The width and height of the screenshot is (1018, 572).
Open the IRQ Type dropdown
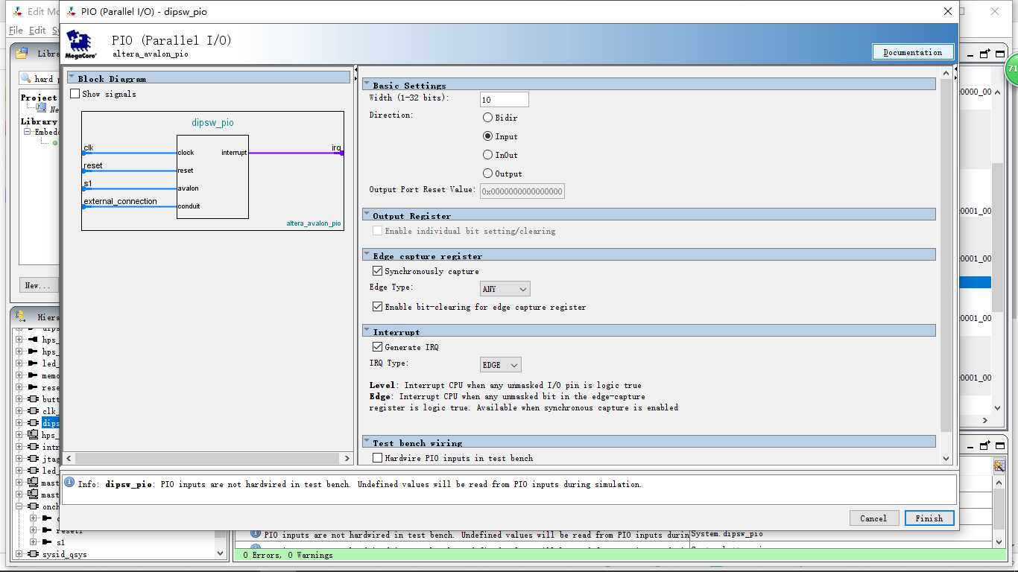coord(501,365)
